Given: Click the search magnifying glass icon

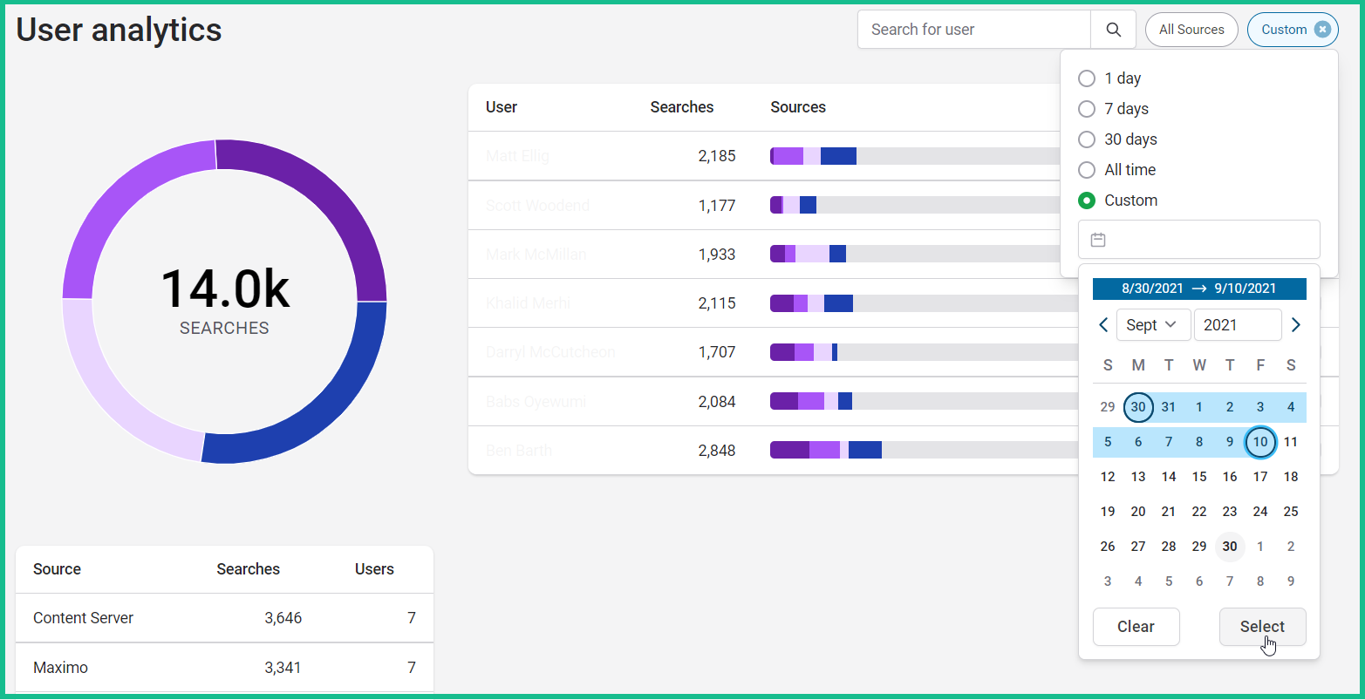Looking at the screenshot, I should [x=1113, y=29].
